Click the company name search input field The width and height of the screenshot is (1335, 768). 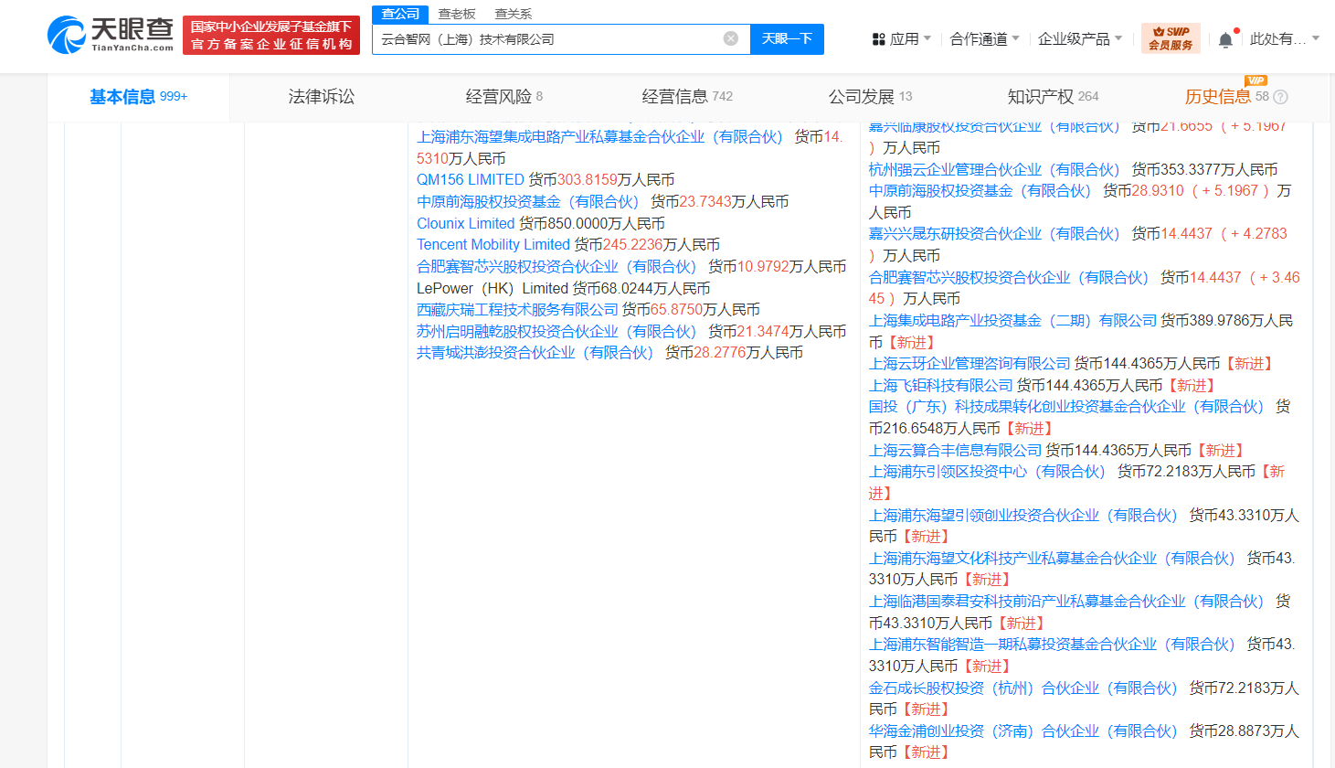[548, 39]
